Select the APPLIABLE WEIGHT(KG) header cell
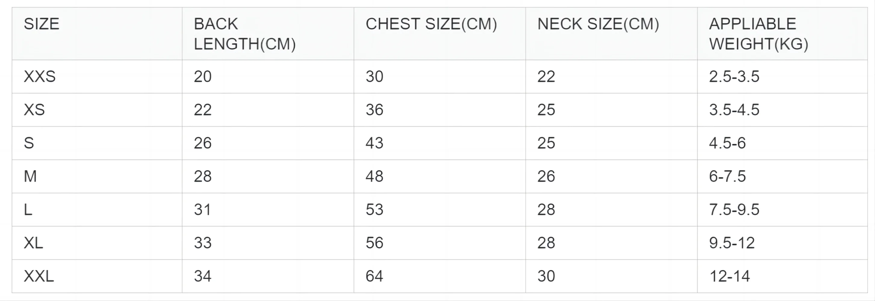The height and width of the screenshot is (301, 875). 783,34
